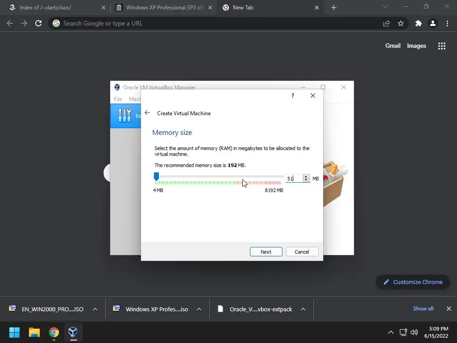The height and width of the screenshot is (343, 457).
Task: Open Chrome from the taskbar
Action: [x=54, y=332]
